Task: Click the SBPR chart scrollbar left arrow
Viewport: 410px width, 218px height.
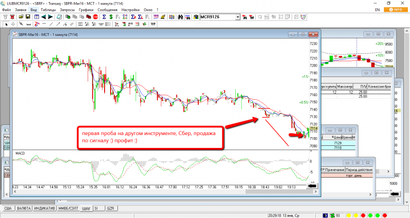Action: coord(15,191)
